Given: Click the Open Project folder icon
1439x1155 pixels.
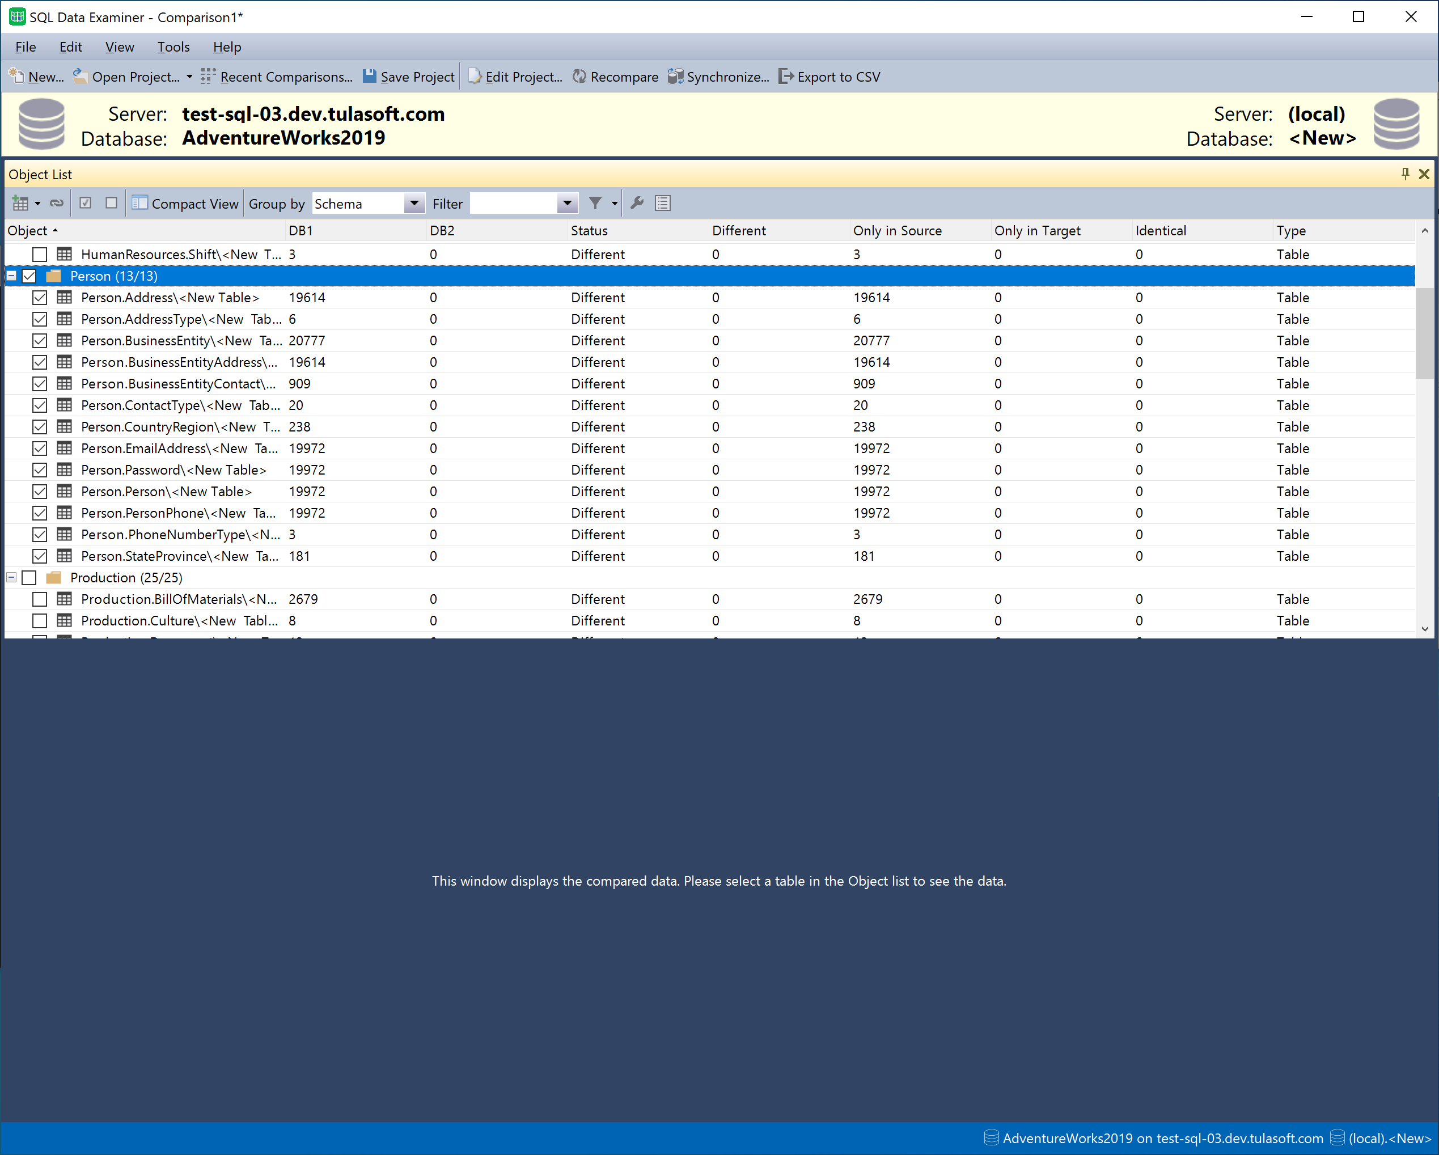Looking at the screenshot, I should pos(80,76).
